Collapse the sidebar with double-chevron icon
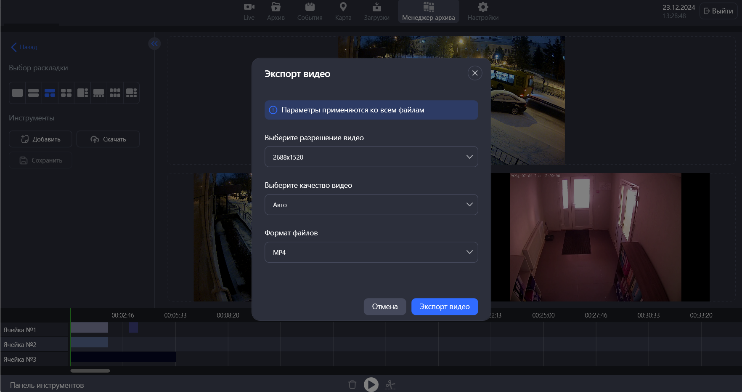Viewport: 742px width, 392px height. tap(154, 43)
